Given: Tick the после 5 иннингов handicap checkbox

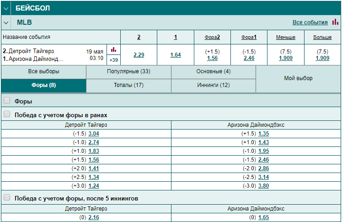Looking at the screenshot, I should (7, 198).
